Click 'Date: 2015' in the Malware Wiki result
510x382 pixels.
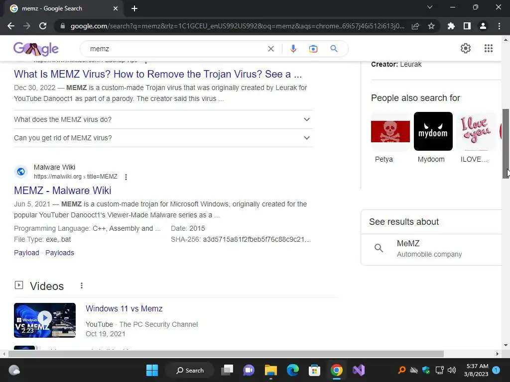[188, 228]
